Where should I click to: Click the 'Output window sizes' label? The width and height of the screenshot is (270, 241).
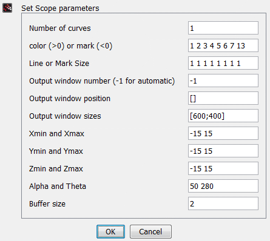coord(65,116)
